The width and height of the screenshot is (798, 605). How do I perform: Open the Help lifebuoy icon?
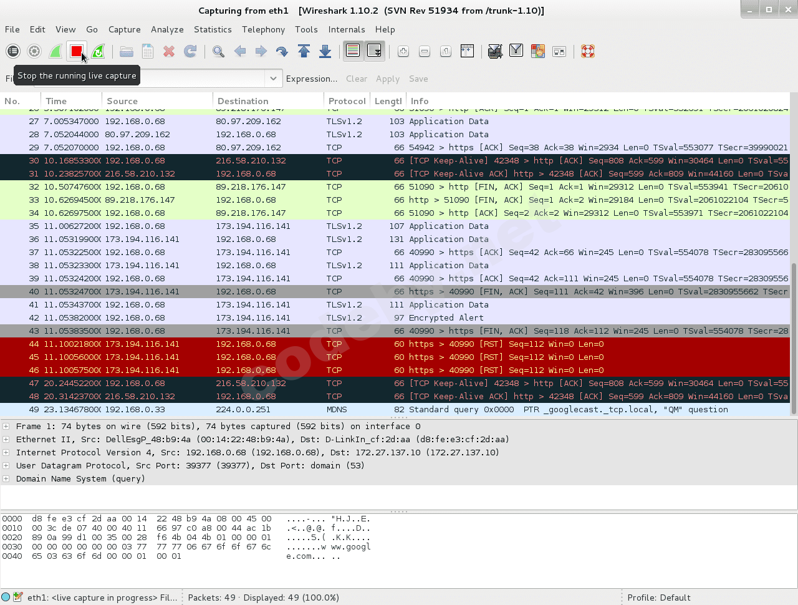point(587,52)
